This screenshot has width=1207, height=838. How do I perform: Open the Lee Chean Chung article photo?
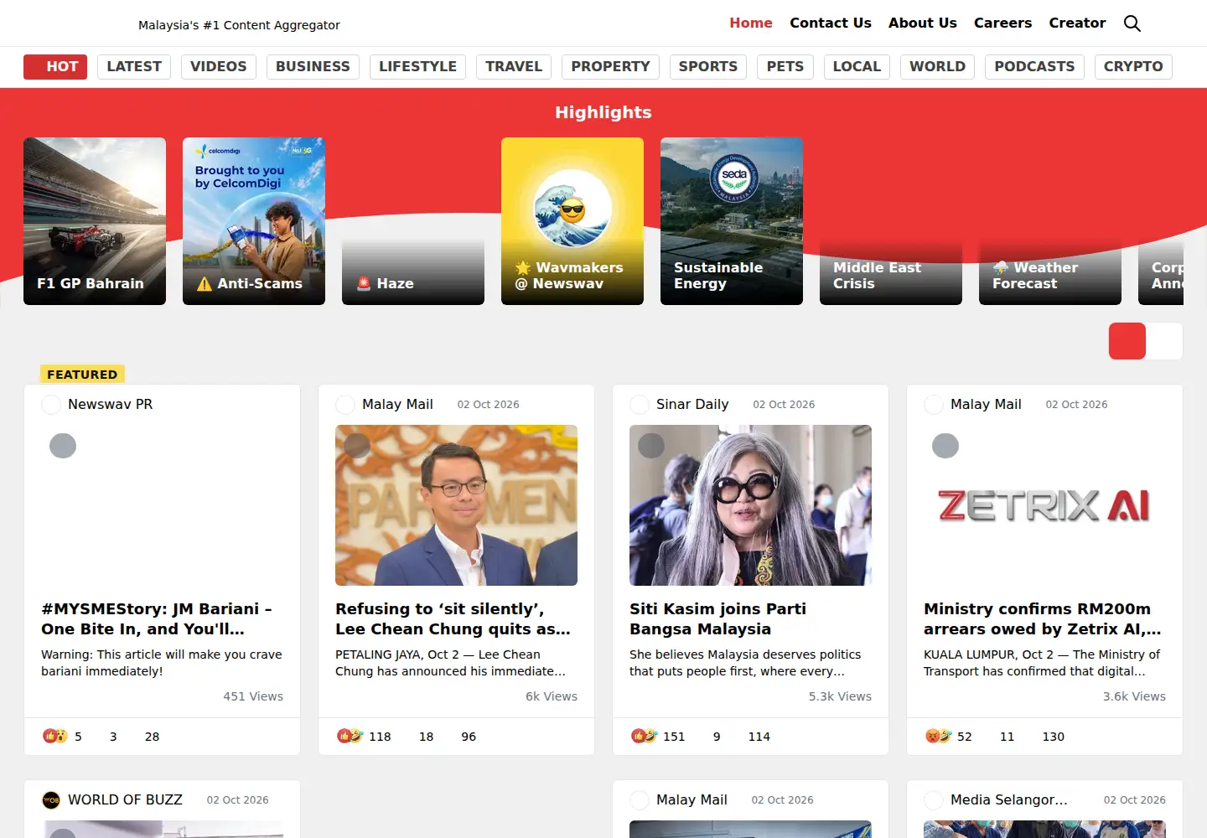pyautogui.click(x=456, y=505)
